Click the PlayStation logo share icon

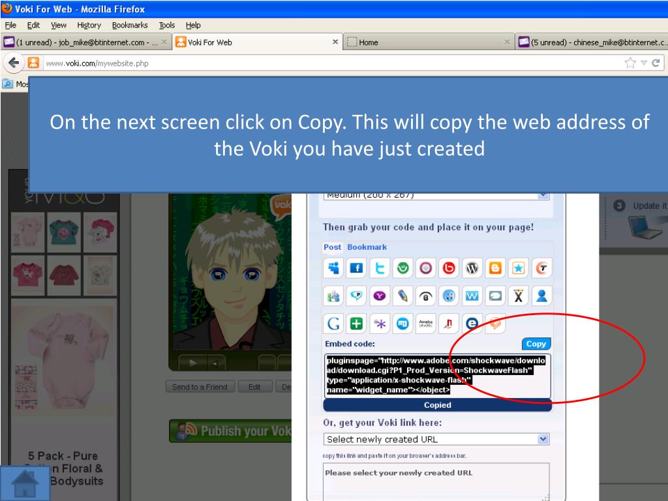[449, 324]
